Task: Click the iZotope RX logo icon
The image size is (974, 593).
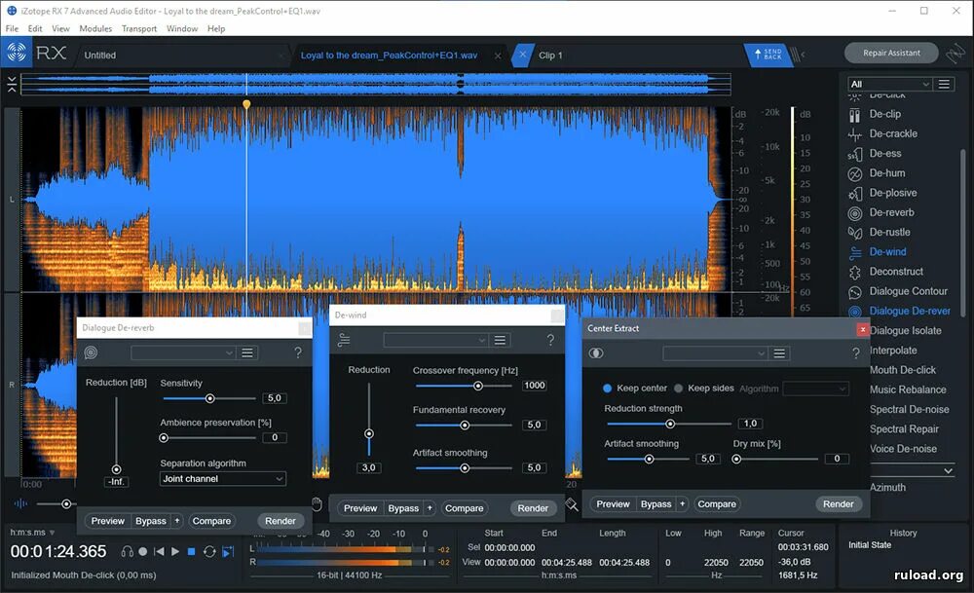Action: 17,53
